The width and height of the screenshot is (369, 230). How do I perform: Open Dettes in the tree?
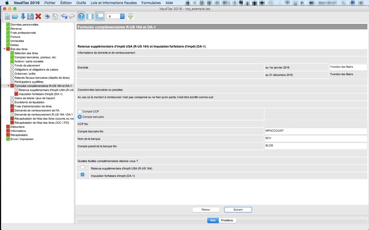(15, 45)
